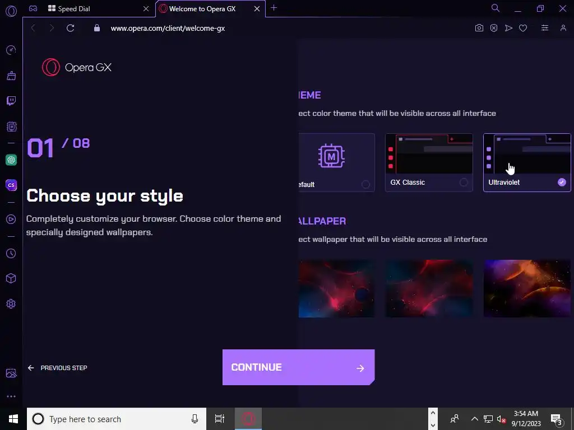
Task: Open GX Cleaner broom icon
Action: [11, 76]
